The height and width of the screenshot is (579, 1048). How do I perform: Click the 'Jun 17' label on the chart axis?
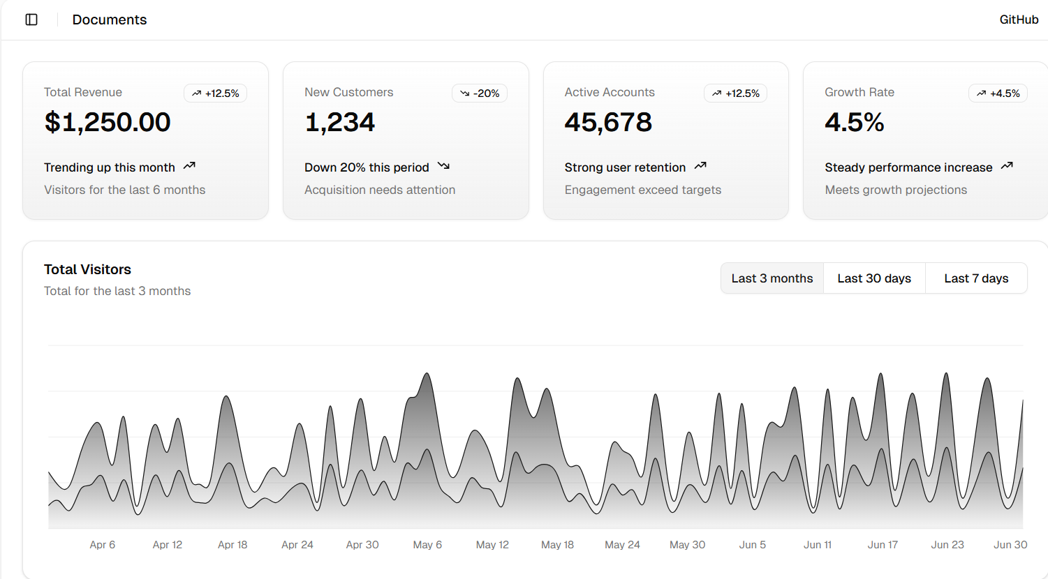(883, 545)
